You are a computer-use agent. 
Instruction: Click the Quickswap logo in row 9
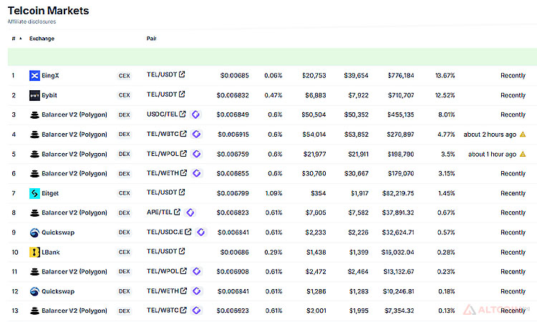point(34,233)
